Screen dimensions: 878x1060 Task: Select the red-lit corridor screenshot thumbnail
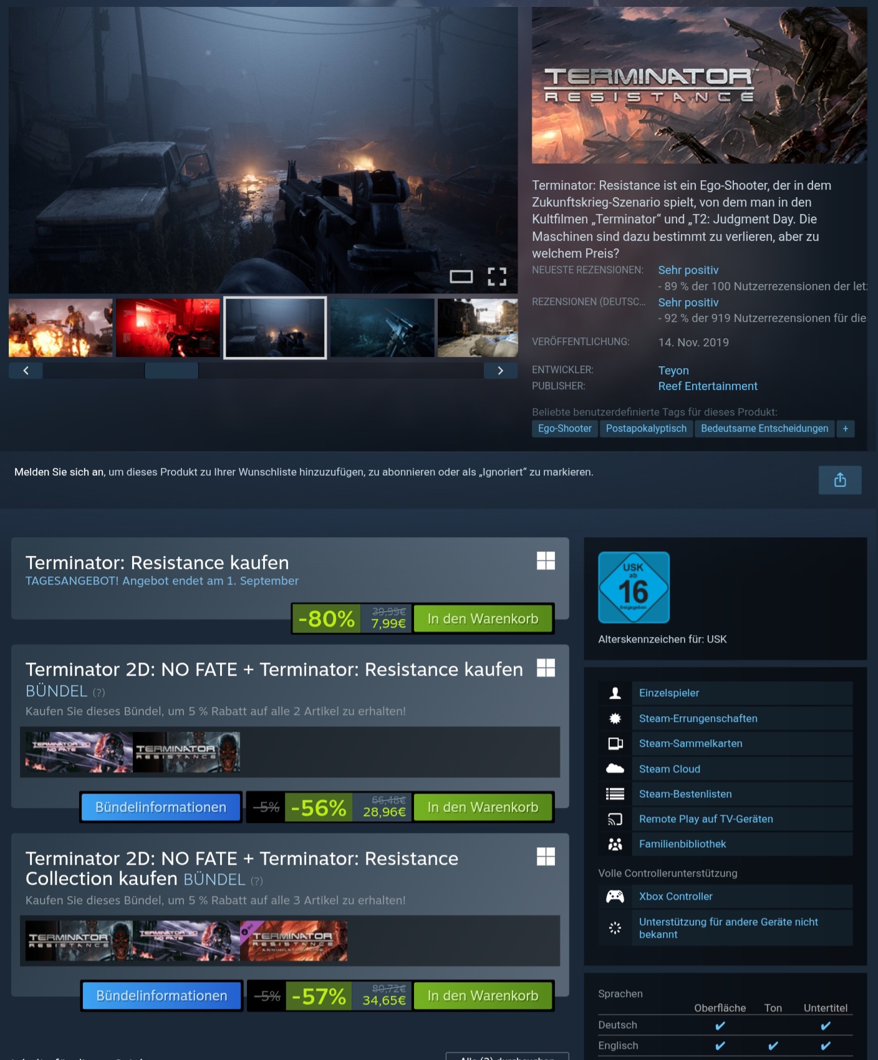click(168, 328)
